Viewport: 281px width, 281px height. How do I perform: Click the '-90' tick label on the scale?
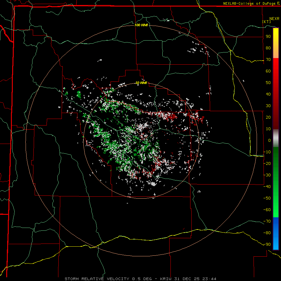point(267,244)
